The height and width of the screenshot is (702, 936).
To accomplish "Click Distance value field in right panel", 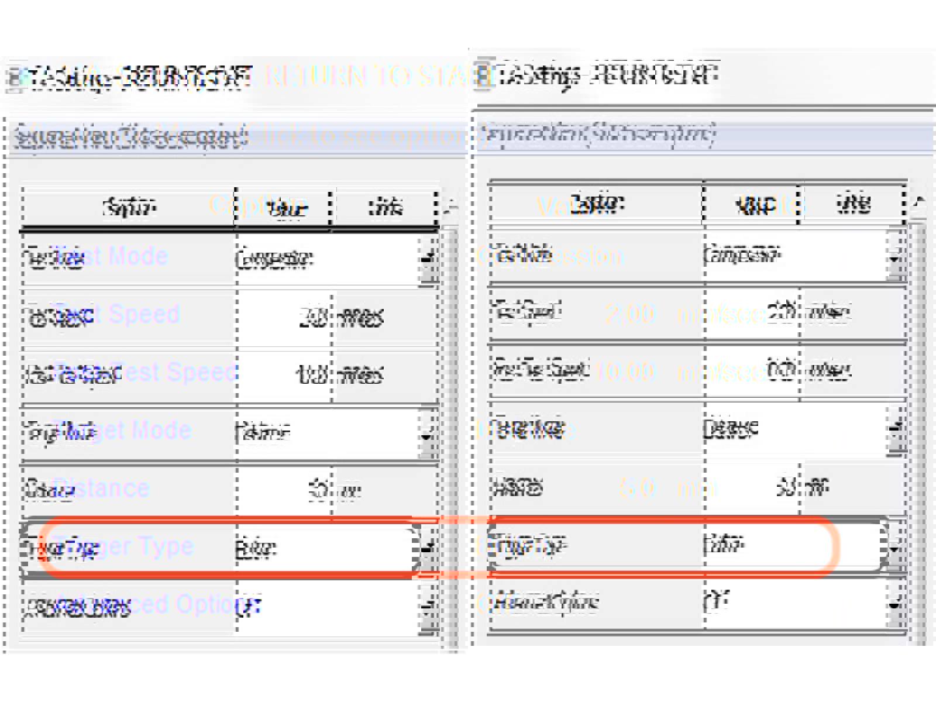I will coord(752,487).
